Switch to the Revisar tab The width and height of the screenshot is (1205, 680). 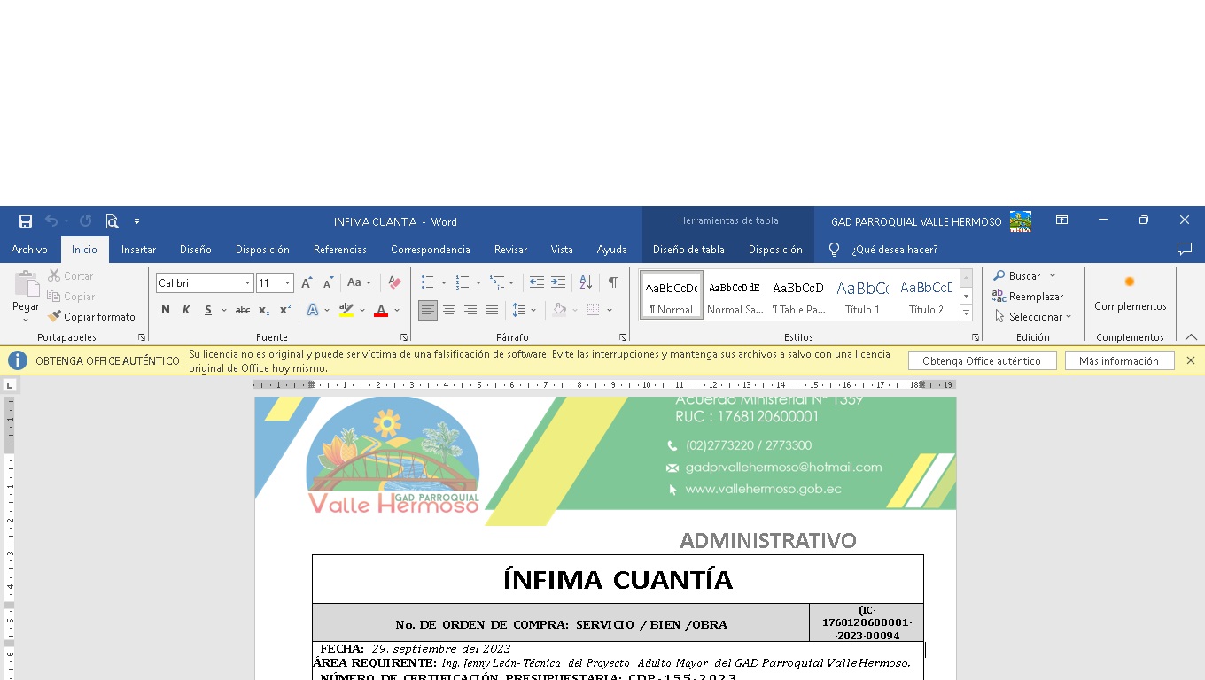tap(510, 250)
